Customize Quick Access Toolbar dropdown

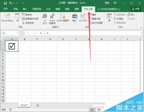23,3
